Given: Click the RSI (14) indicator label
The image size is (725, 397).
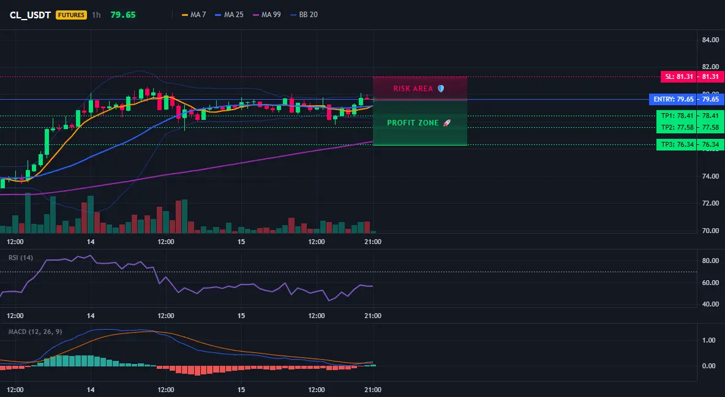Looking at the screenshot, I should tap(21, 258).
